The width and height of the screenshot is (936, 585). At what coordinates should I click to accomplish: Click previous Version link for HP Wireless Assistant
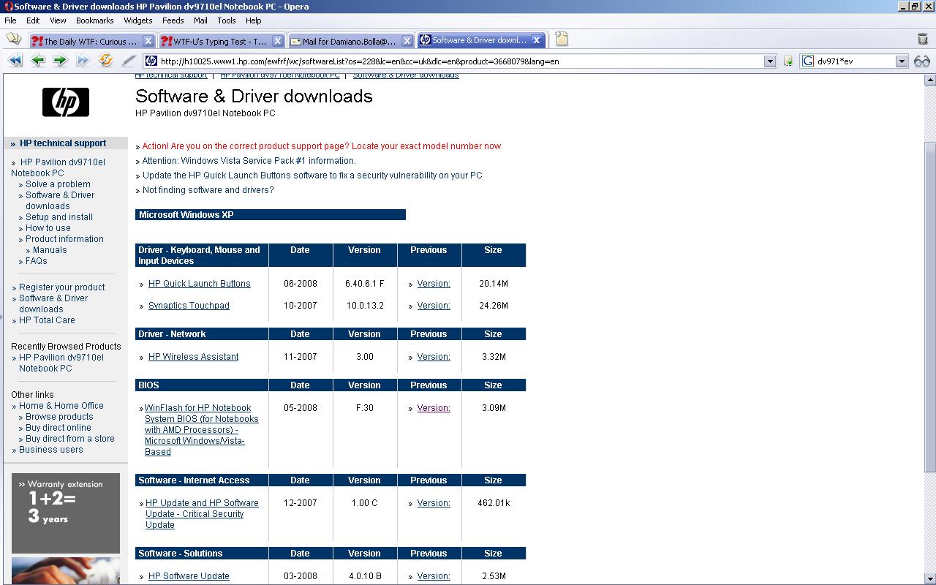434,357
